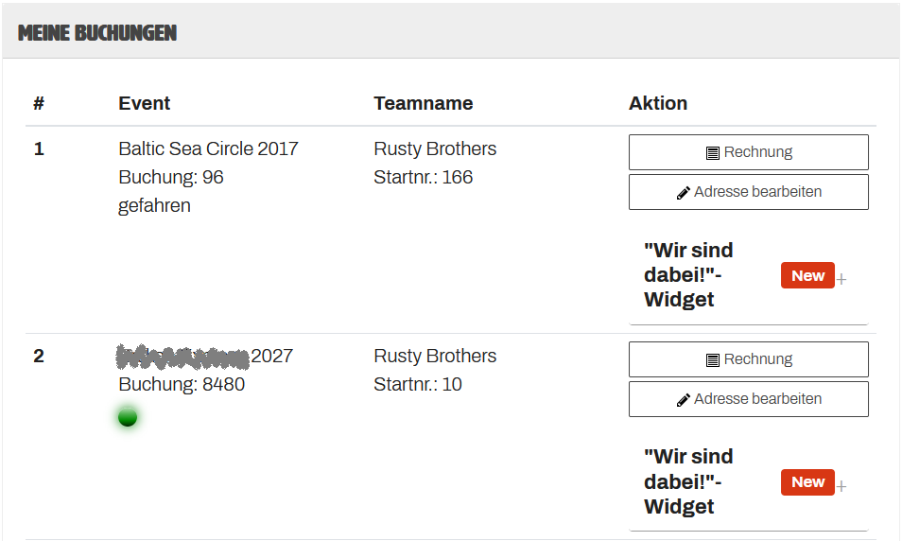
Task: Open Rechnung for booking 8480
Action: click(749, 359)
